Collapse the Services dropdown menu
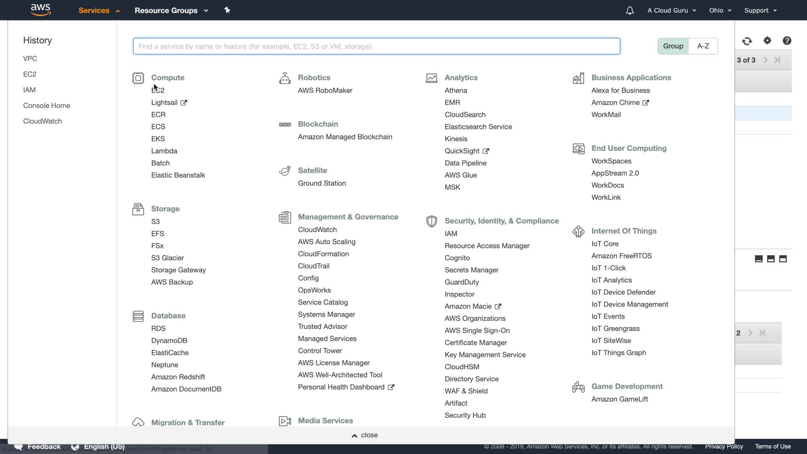The height and width of the screenshot is (454, 807). (99, 11)
